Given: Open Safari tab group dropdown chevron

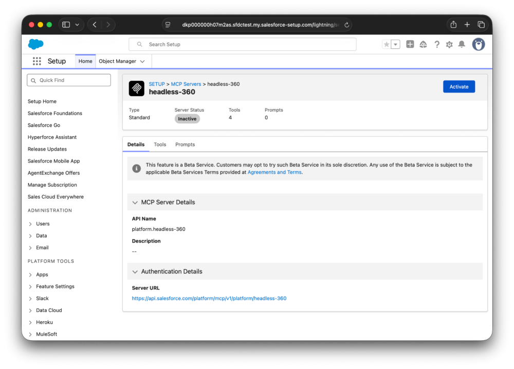Looking at the screenshot, I should (77, 25).
